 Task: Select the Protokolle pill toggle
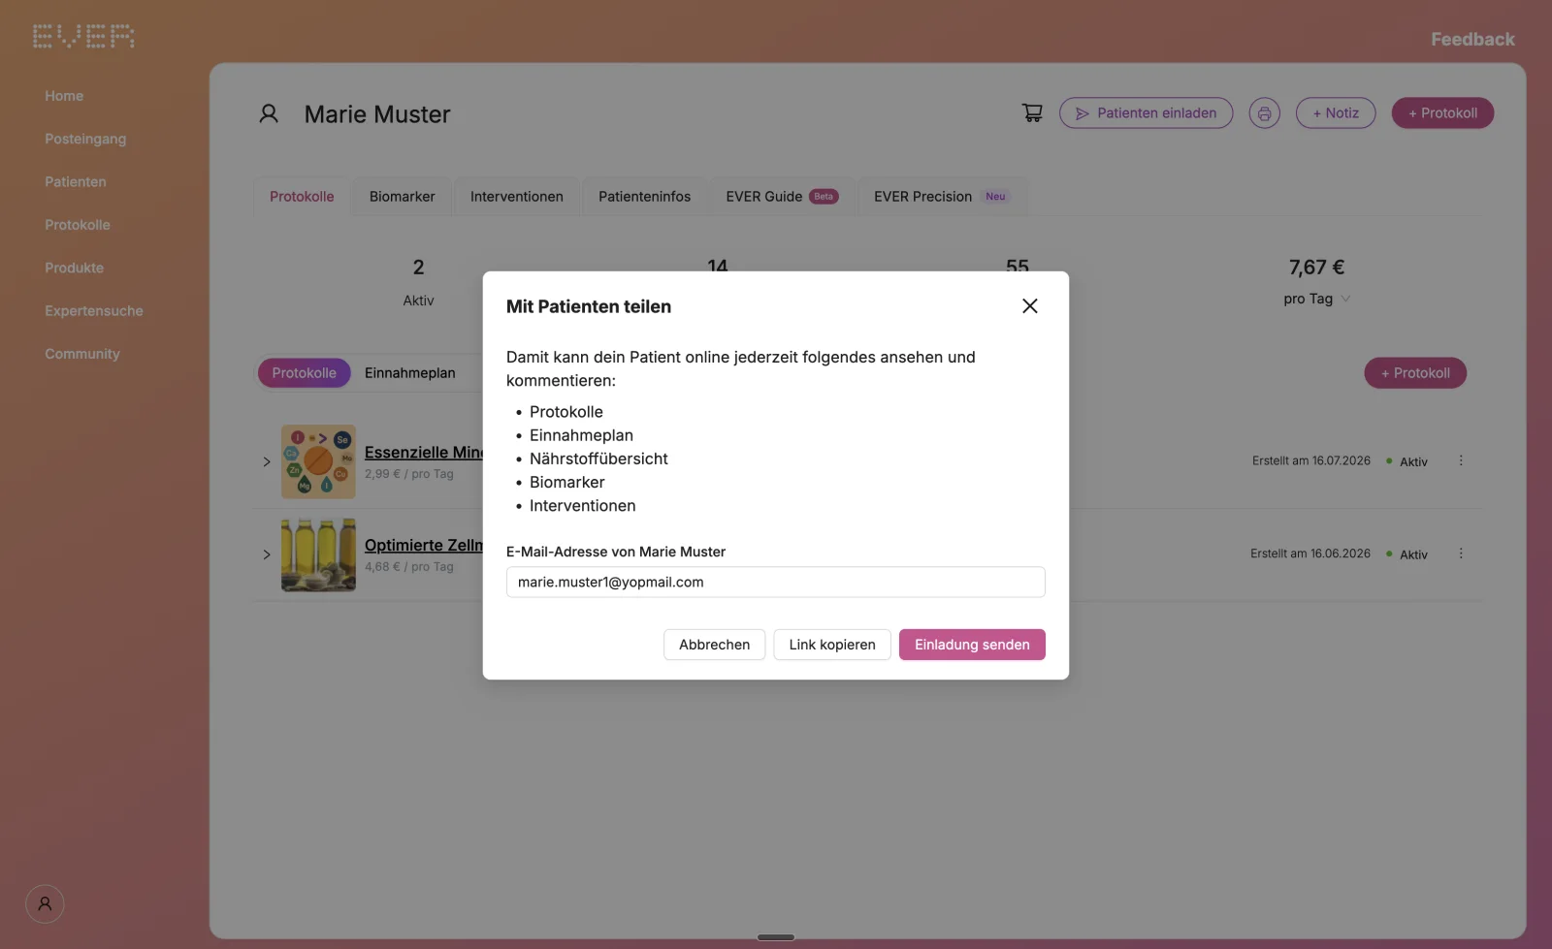pos(304,373)
